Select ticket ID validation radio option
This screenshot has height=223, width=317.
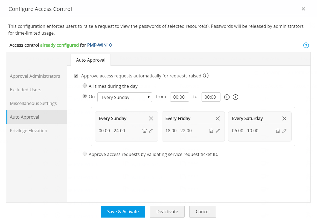(85, 154)
